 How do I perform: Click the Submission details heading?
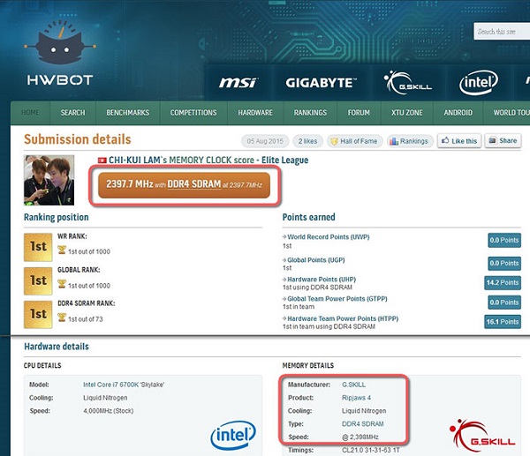[78, 139]
